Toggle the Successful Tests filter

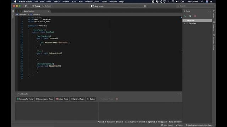click(25, 99)
